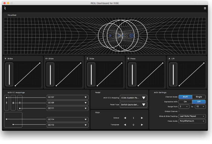This screenshot has width=212, height=144.
Task: Decrease octave with left arrow
Action: click(125, 118)
